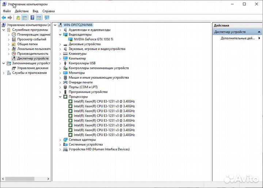Viewport: 263px width, 188px height.
Task: Expand the Сетевые адаптеры category
Action: (60, 140)
